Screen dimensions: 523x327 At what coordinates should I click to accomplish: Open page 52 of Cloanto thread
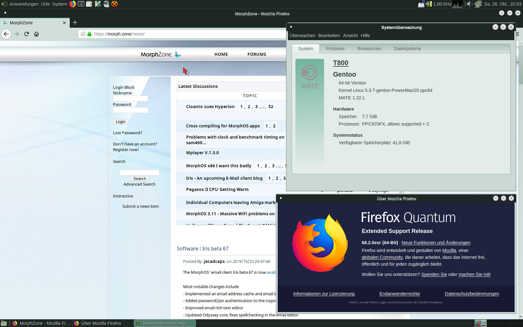coord(271,107)
